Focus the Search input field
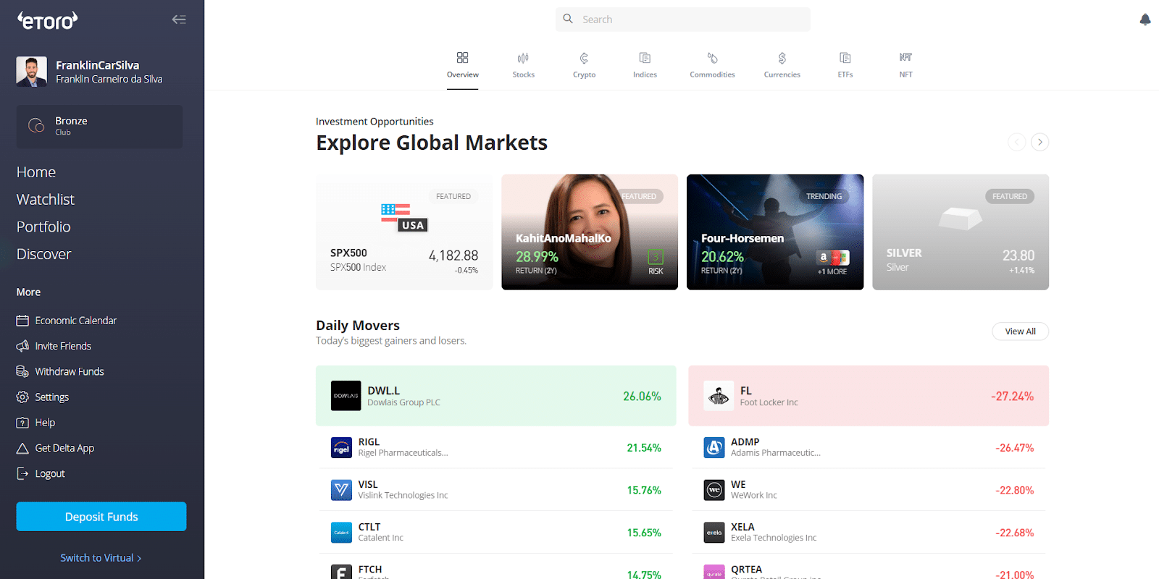 coord(683,20)
